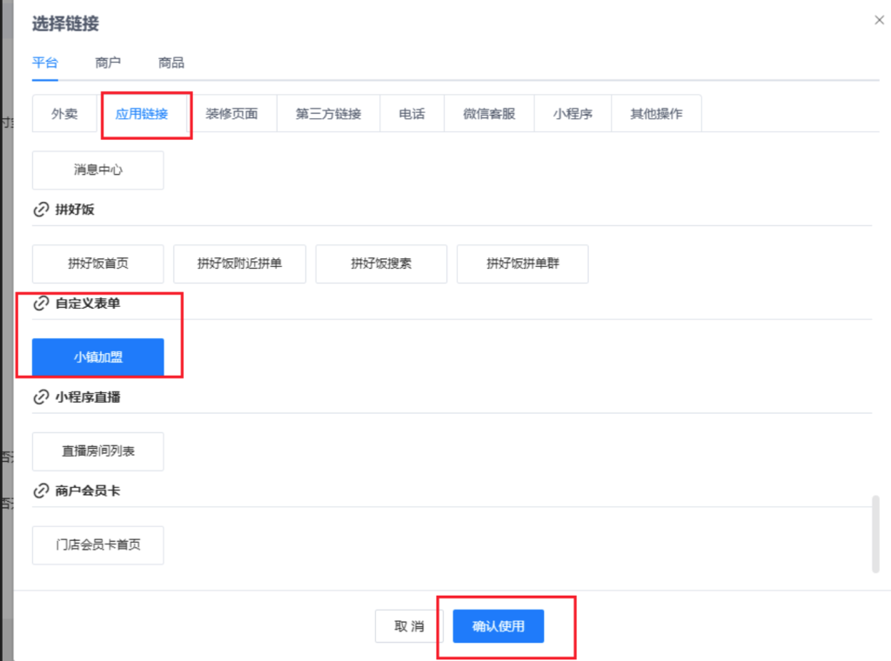Viewport: 891px width, 661px height.
Task: Select the 消息中心 link option
Action: coord(97,170)
